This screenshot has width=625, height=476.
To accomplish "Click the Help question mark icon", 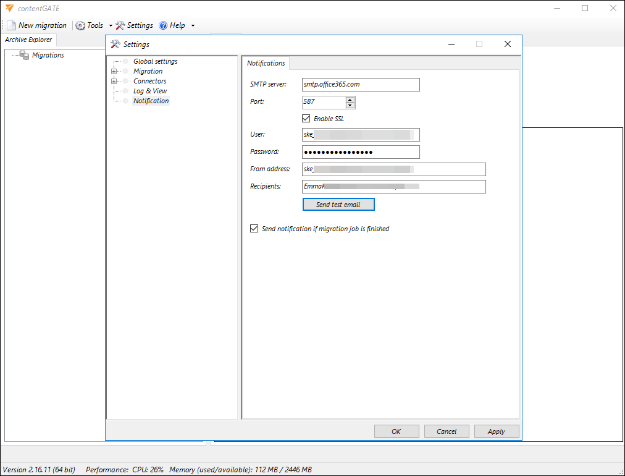I will [163, 25].
